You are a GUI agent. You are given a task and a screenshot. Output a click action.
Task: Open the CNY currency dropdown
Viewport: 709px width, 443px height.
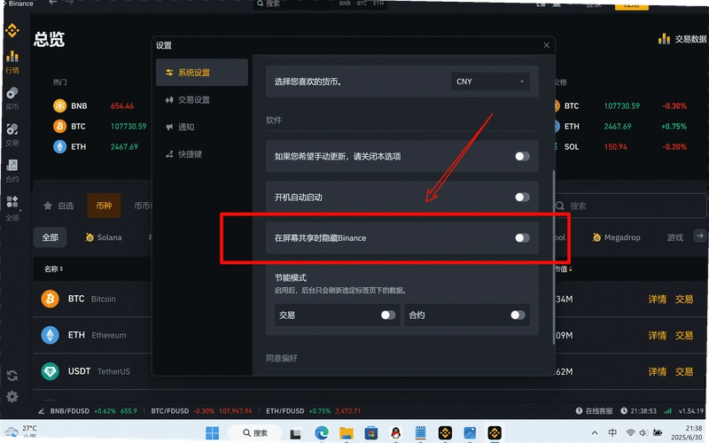[x=490, y=82]
